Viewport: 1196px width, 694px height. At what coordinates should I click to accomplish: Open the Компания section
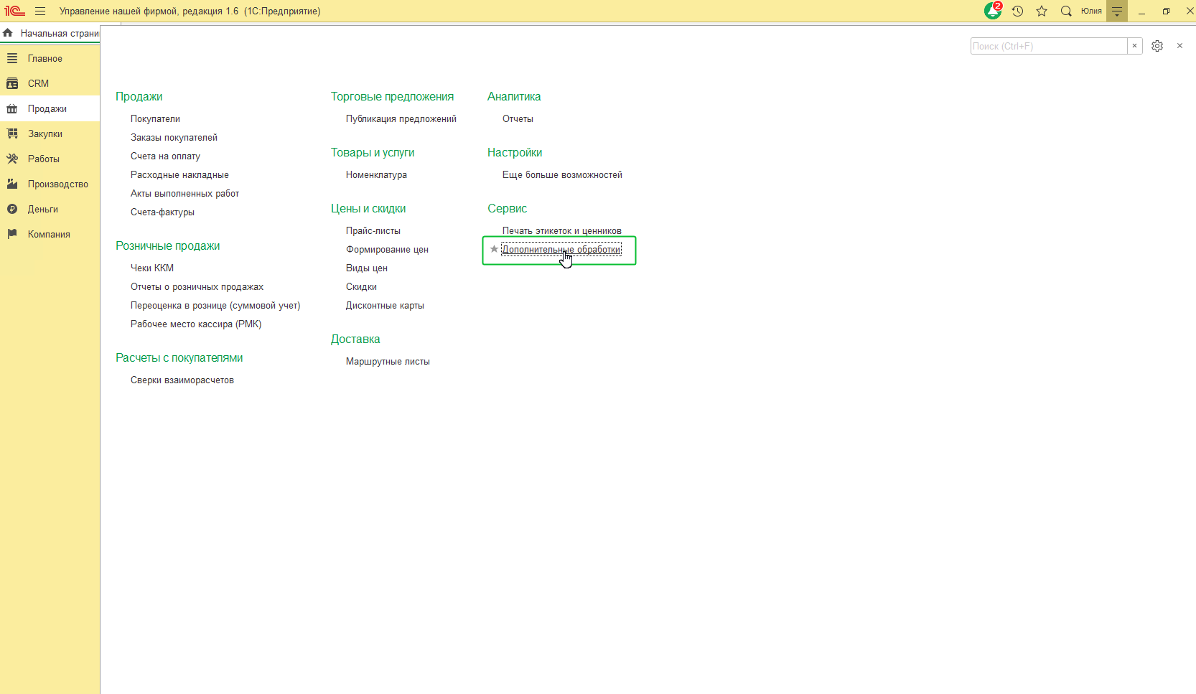click(50, 234)
